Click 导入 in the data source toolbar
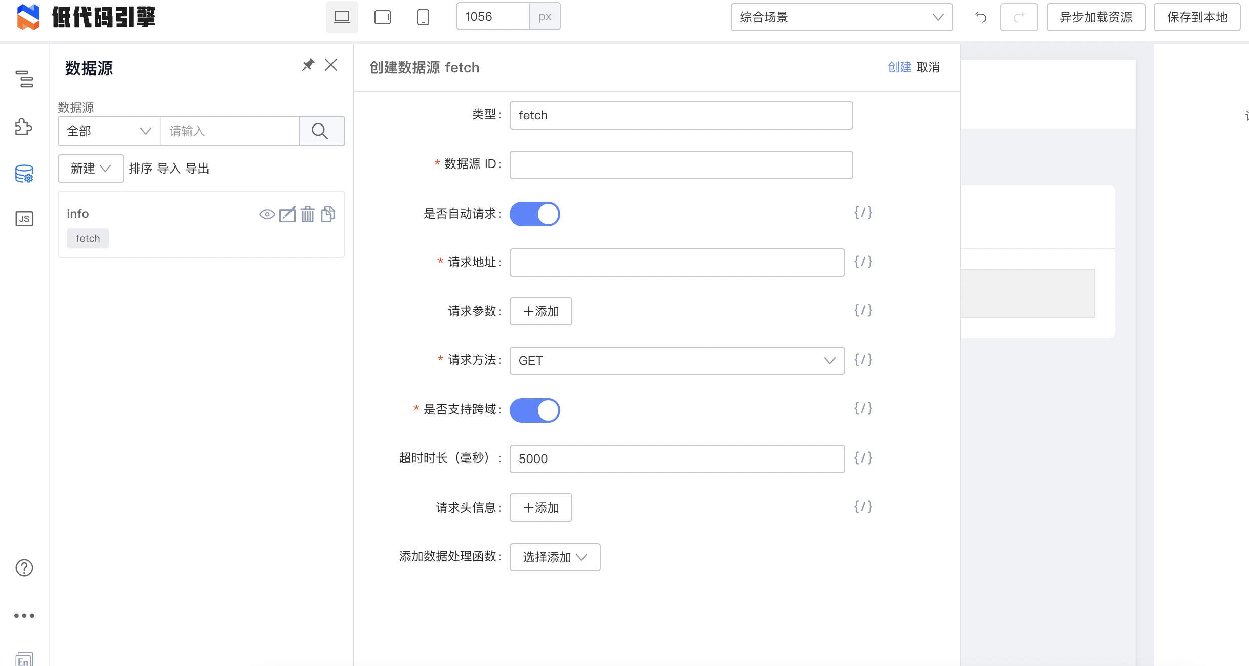 [x=169, y=169]
